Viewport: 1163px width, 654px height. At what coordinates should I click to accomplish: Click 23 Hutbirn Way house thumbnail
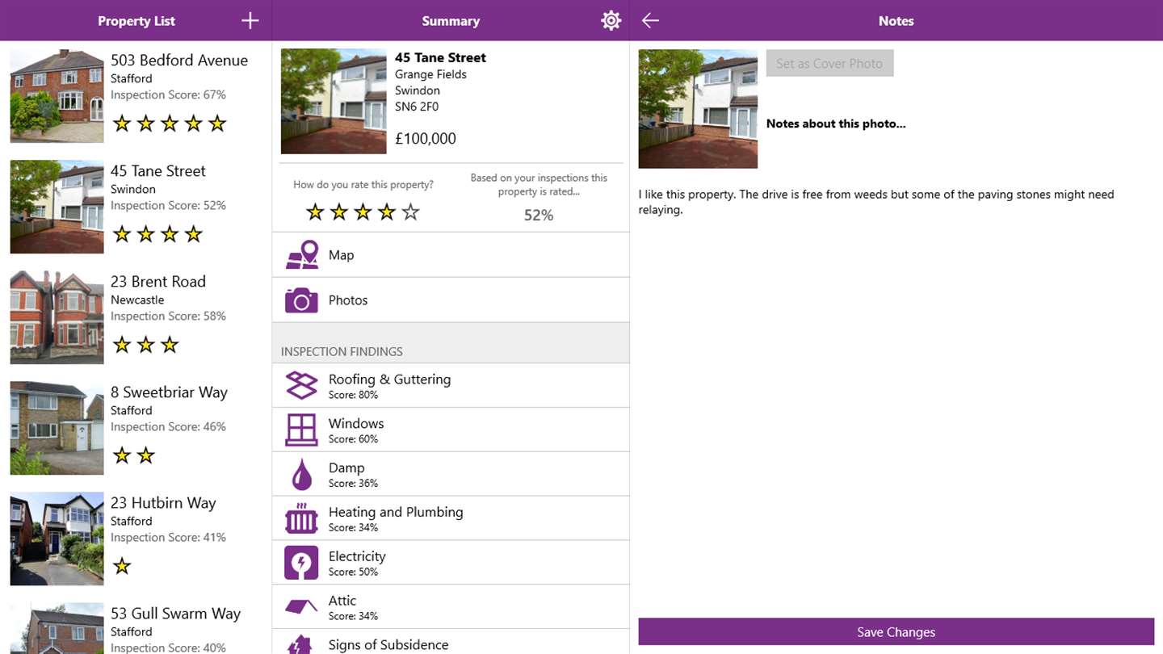pyautogui.click(x=57, y=539)
